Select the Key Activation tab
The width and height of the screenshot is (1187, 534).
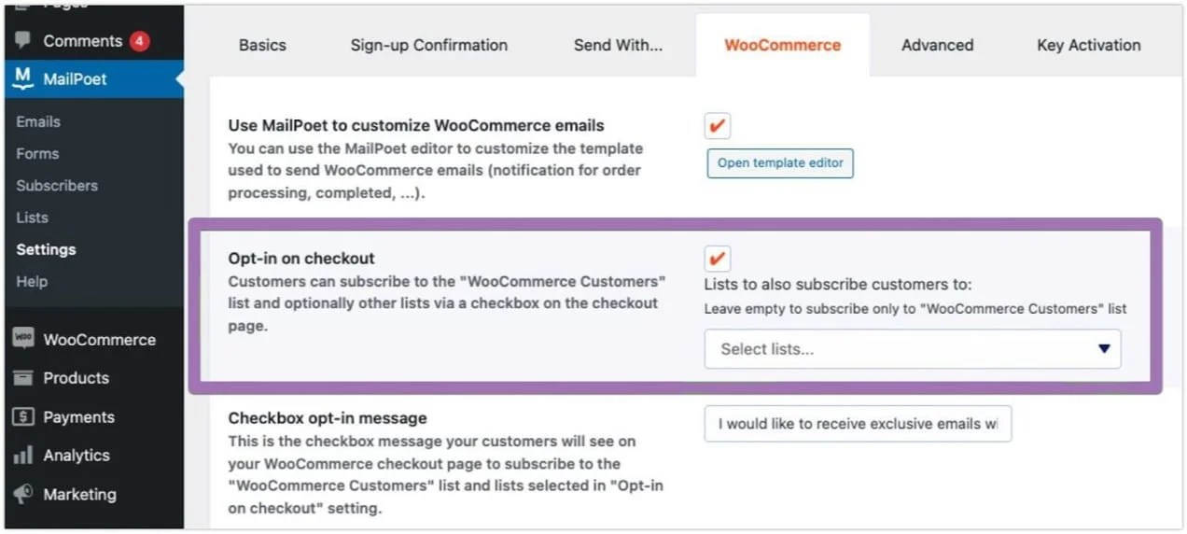click(x=1088, y=45)
